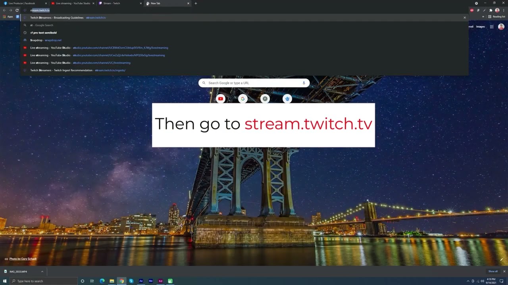This screenshot has width=508, height=285.
Task: Open Microsoft Edge from taskbar
Action: [102, 281]
